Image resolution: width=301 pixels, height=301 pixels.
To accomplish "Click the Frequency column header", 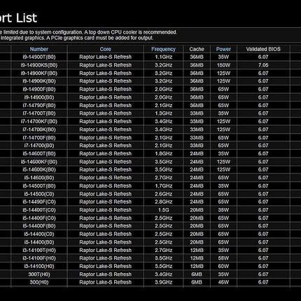I will (x=163, y=49).
